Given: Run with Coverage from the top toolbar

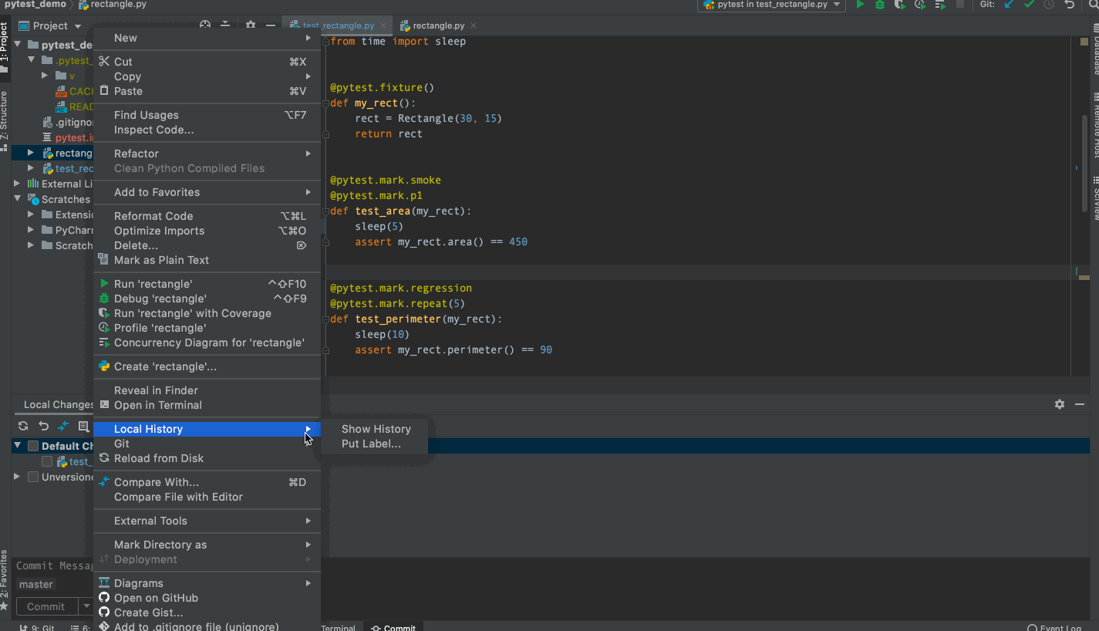Looking at the screenshot, I should (x=899, y=5).
